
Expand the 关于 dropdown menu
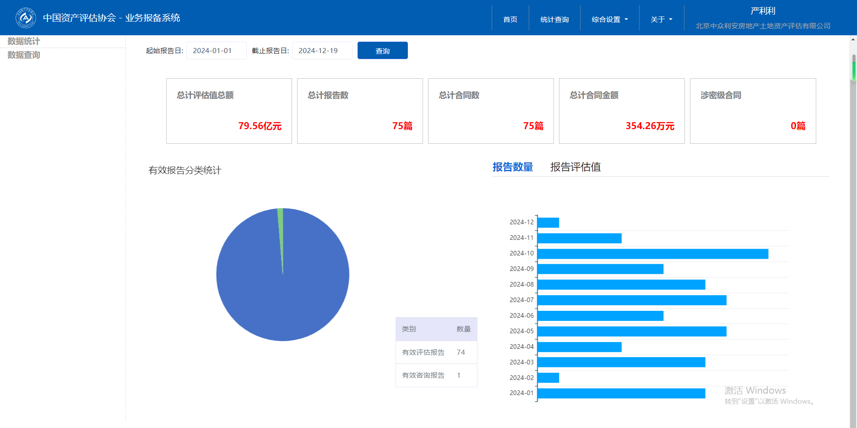661,19
